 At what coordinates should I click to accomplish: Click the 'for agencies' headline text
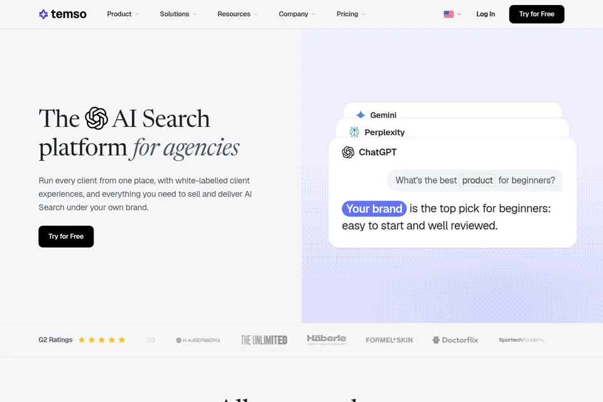coord(185,148)
